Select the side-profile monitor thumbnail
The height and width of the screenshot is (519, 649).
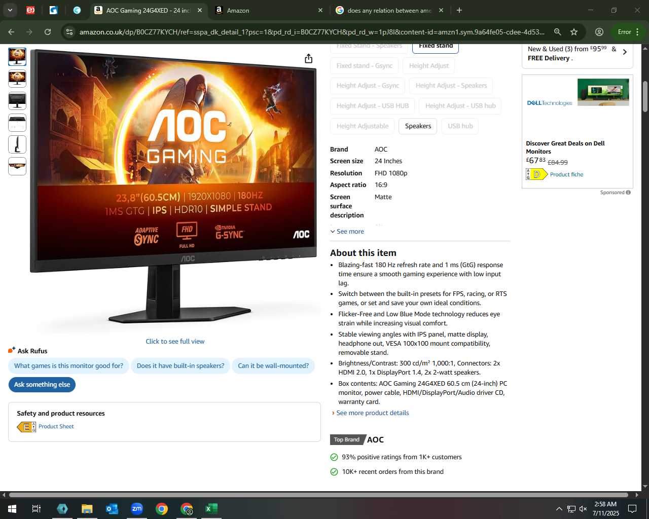17,144
